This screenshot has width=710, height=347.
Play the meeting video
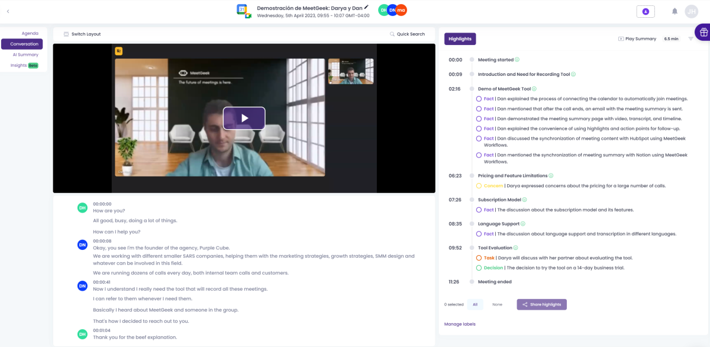[244, 118]
